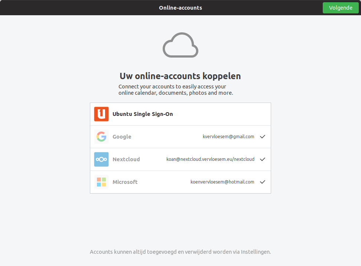Click the Ubuntu Single Sign-On logo icon
This screenshot has width=361, height=266.
(101, 114)
